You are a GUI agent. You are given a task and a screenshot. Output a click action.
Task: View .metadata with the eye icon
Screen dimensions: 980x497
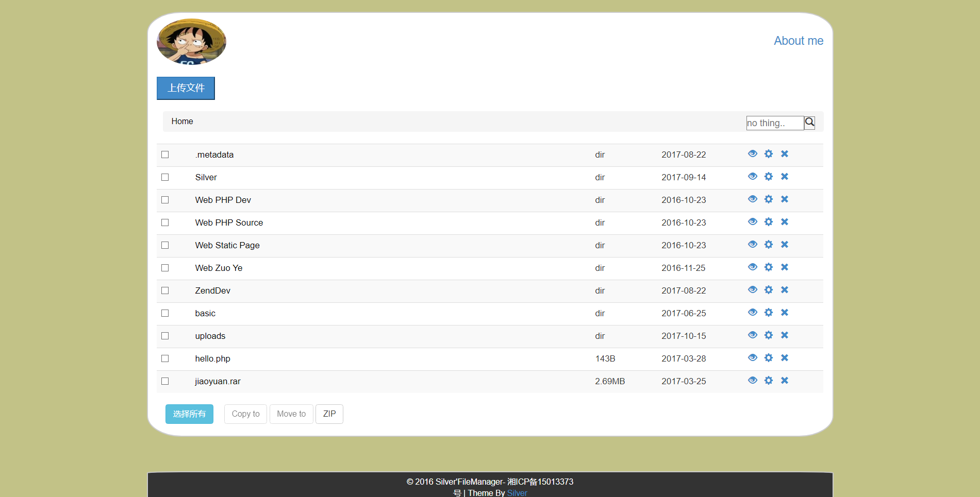coord(753,154)
